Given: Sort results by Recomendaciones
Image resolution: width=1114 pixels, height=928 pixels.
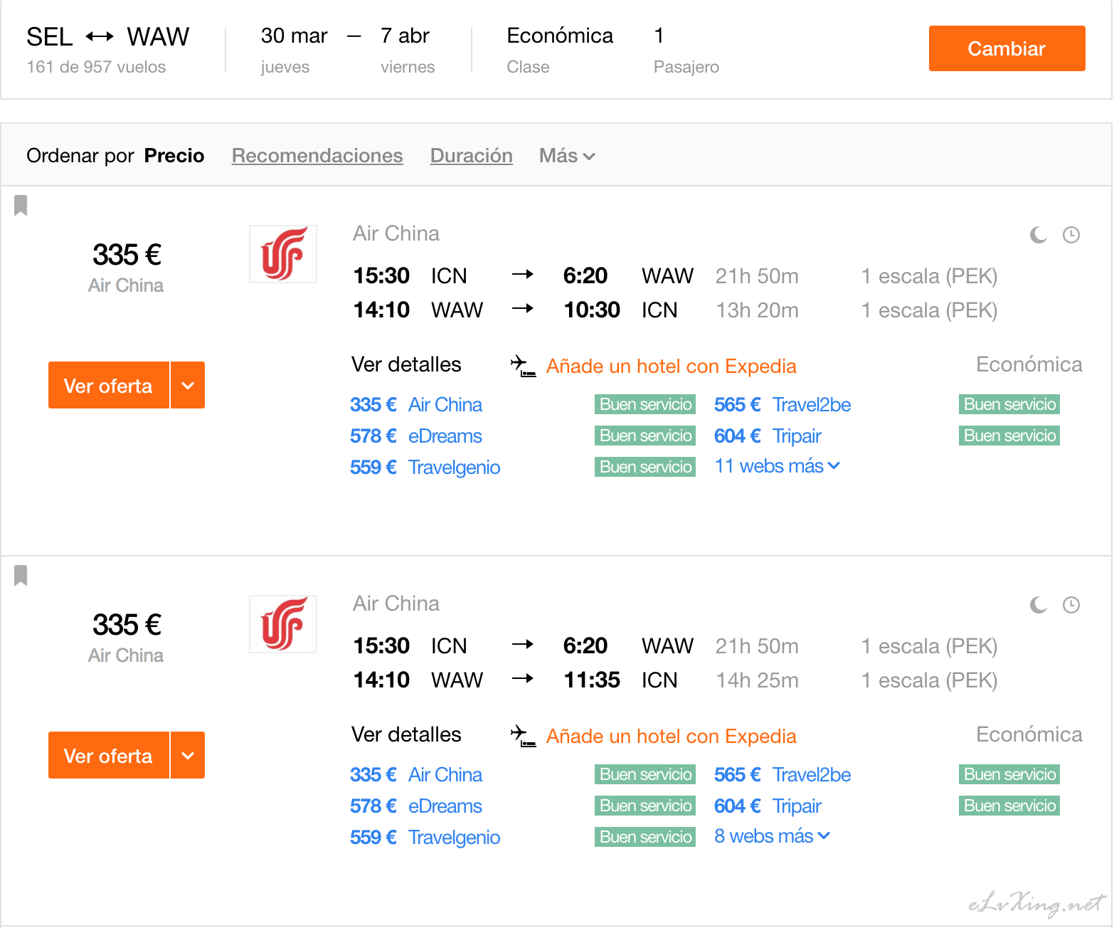Looking at the screenshot, I should click(x=317, y=156).
